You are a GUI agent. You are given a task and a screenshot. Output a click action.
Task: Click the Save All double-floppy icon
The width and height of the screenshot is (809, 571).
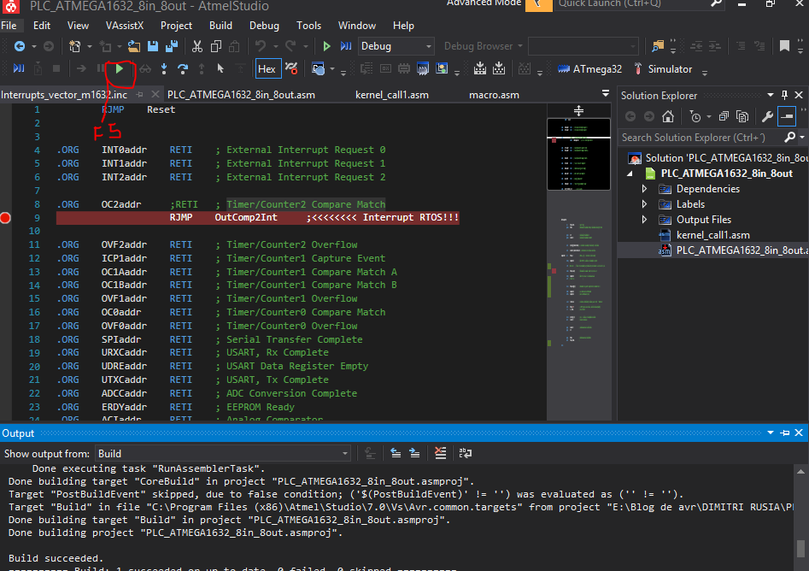point(172,46)
